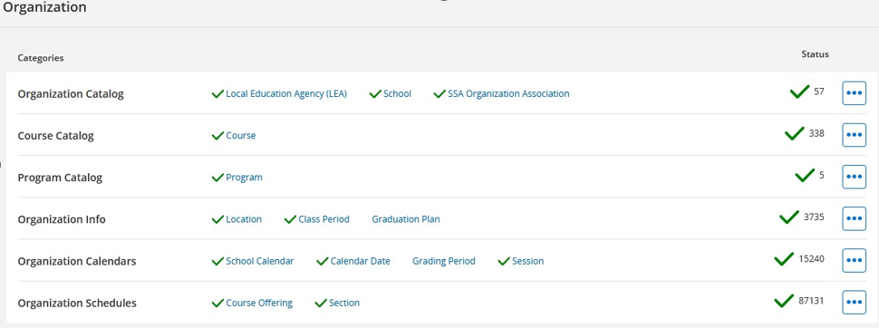Open the Local Education Agency (LEA) link
The height and width of the screenshot is (328, 879).
coord(286,93)
